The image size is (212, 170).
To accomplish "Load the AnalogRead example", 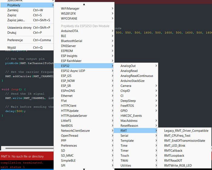I will (136, 71).
